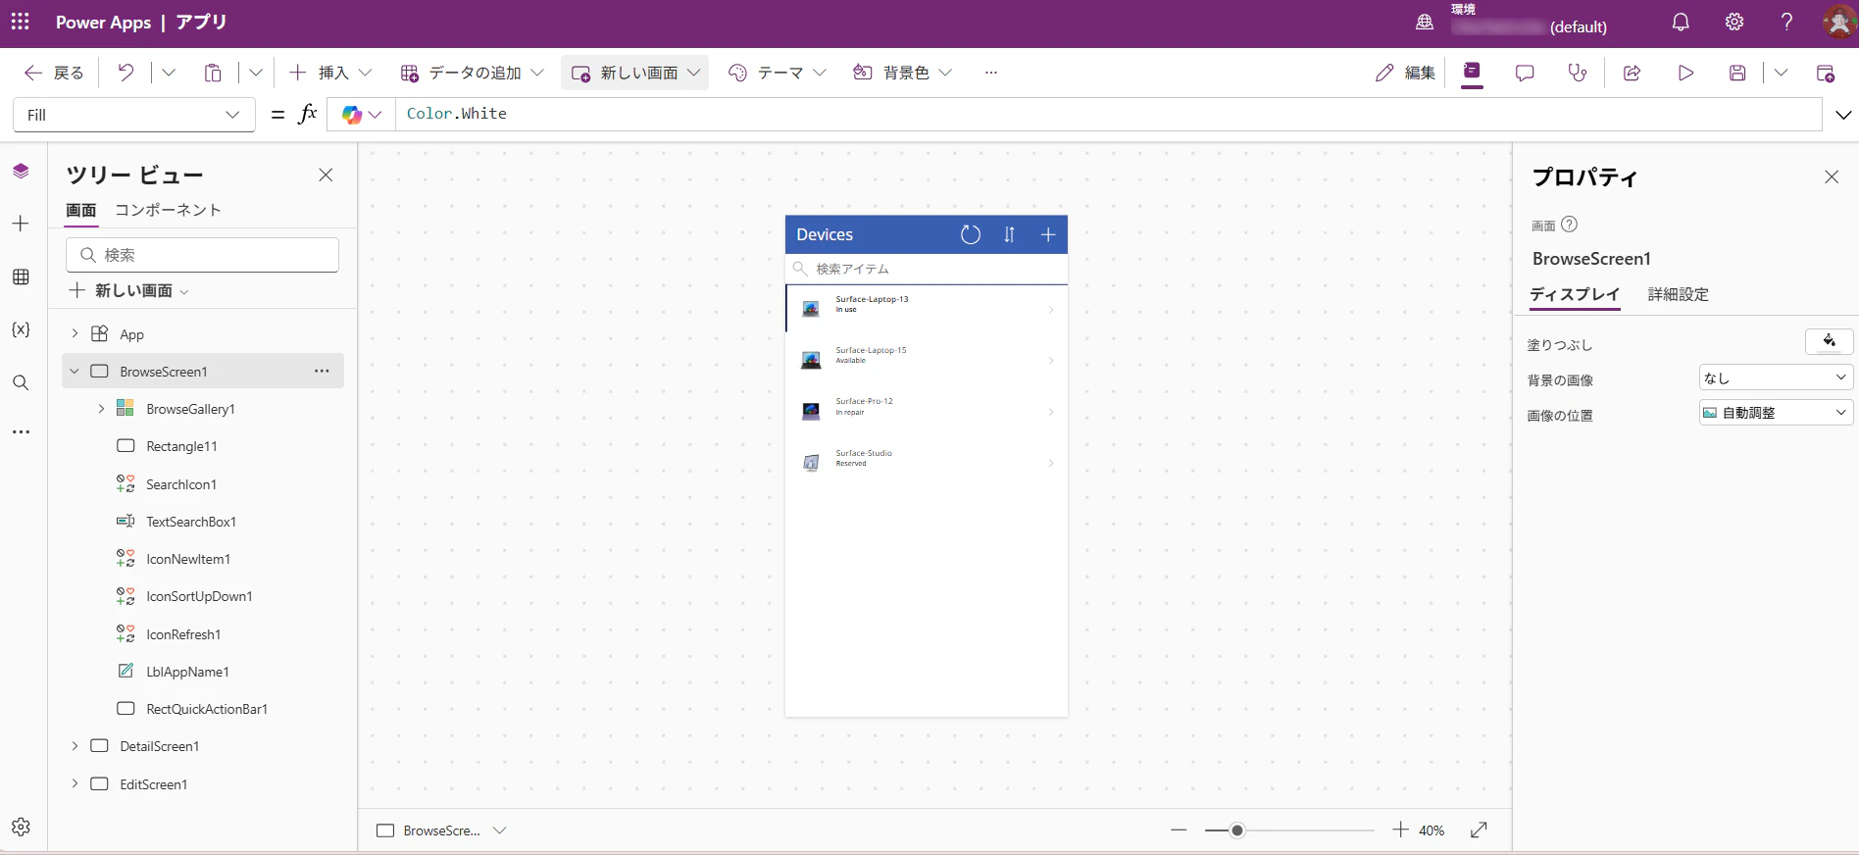Switch to the コンポーネント tab
The width and height of the screenshot is (1859, 855).
(168, 210)
